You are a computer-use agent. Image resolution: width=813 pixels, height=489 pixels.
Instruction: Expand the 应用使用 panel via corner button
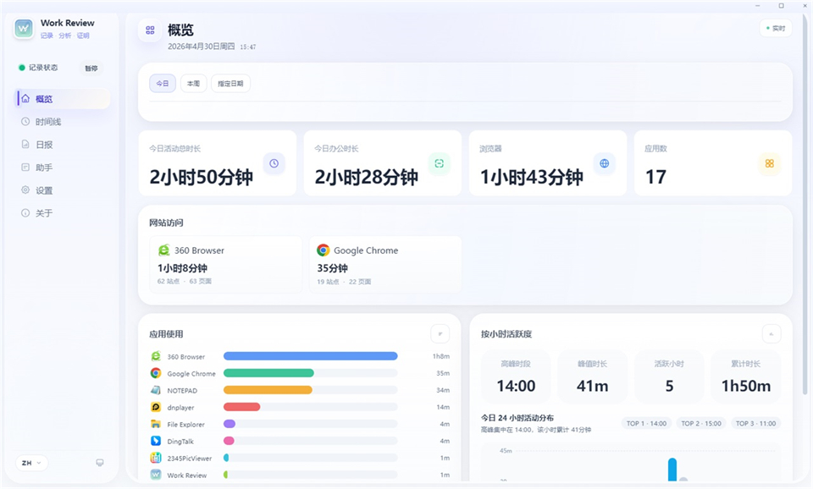[440, 334]
